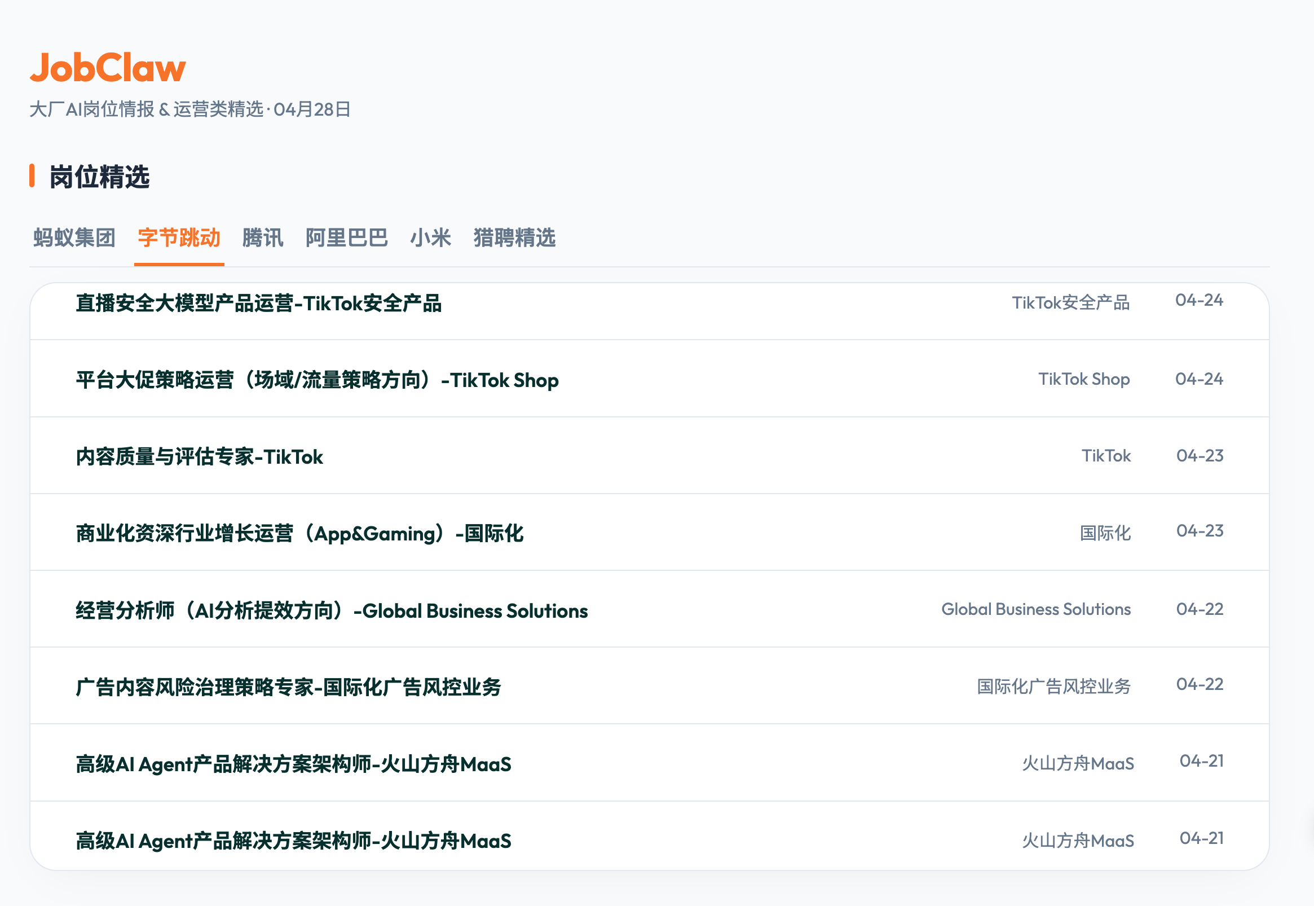Viewport: 1314px width, 906px height.
Task: Select the 猎聘精选 tab
Action: point(514,238)
